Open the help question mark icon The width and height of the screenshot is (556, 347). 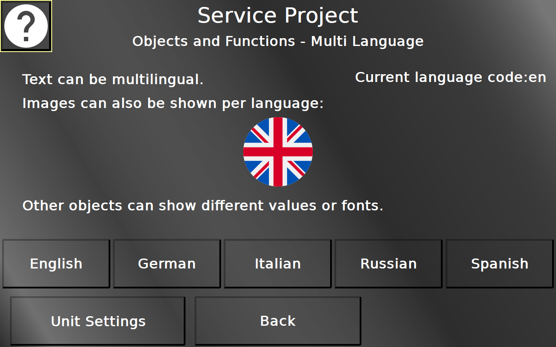(x=26, y=26)
